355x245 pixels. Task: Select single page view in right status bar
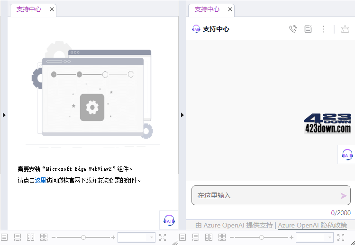(182, 237)
